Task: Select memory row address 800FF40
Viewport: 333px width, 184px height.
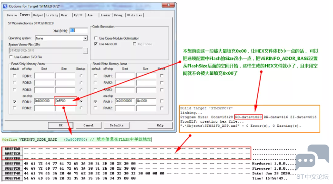Action: point(12,173)
